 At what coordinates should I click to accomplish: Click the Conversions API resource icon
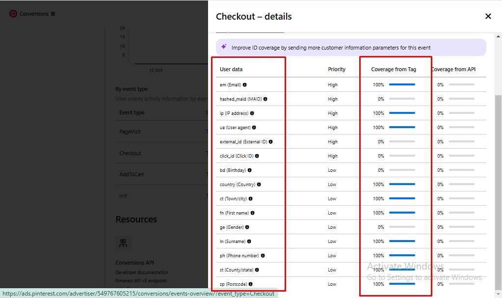[123, 243]
